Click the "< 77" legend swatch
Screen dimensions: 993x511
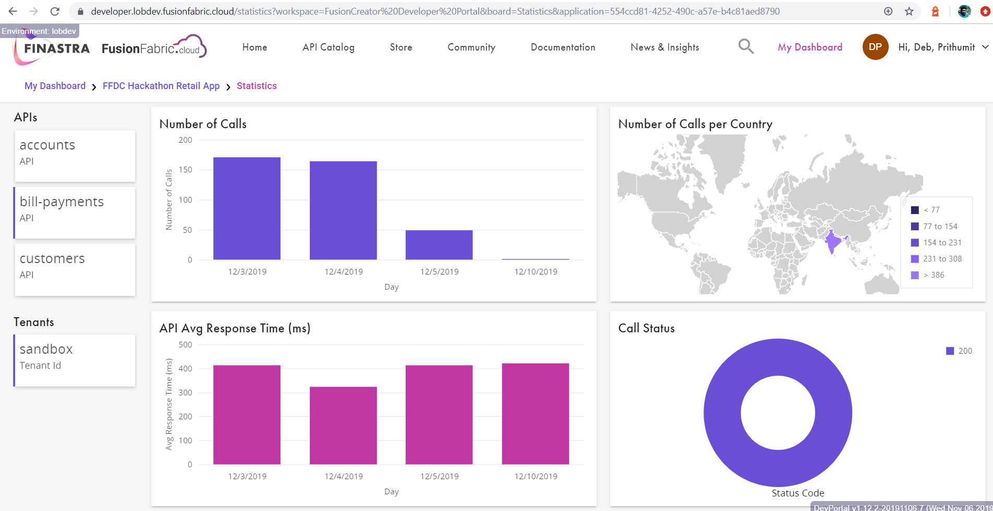915,210
